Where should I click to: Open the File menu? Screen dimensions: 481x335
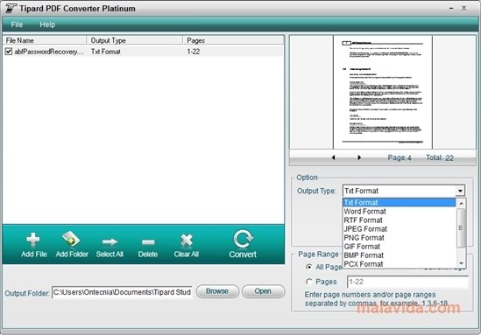pyautogui.click(x=17, y=24)
